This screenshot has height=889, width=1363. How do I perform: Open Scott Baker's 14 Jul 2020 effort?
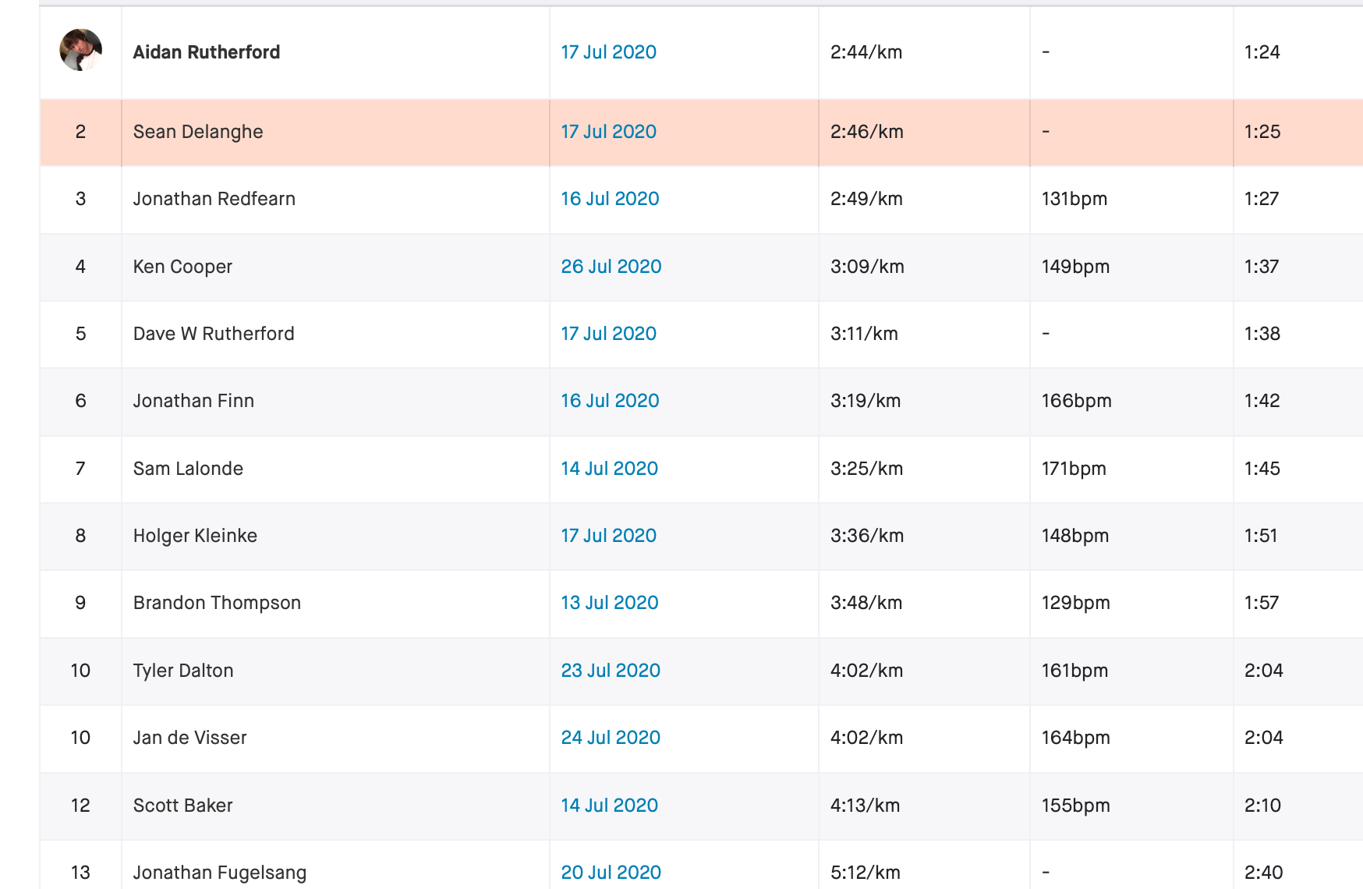click(x=609, y=806)
